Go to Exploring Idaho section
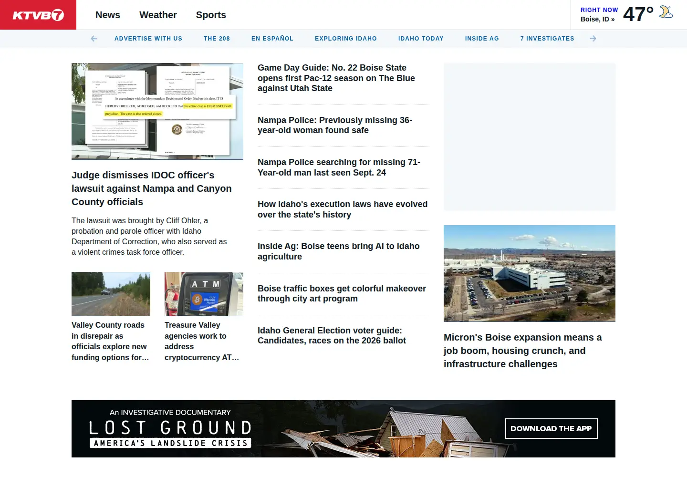The height and width of the screenshot is (477, 687). [x=346, y=39]
